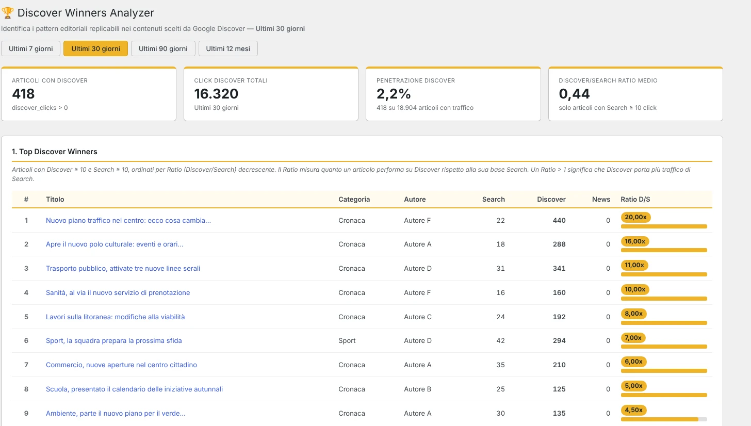Viewport: 751px width, 426px height.
Task: Click the Penetrazione Discover value 2,2%
Action: 394,94
